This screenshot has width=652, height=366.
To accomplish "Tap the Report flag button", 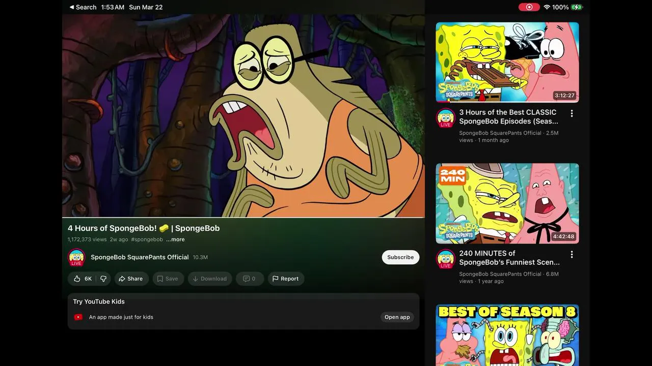I will pos(286,279).
